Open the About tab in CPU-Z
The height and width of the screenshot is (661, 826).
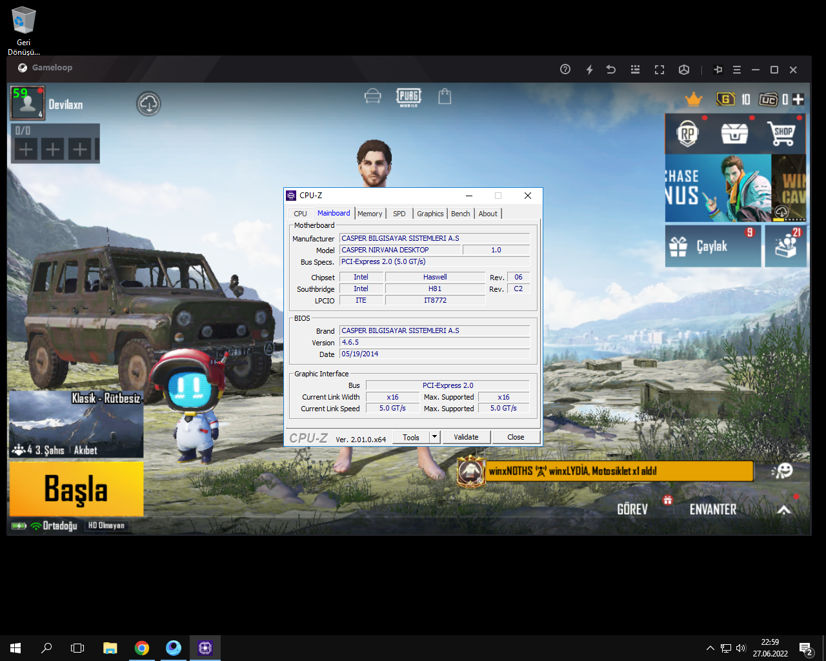[x=488, y=214]
